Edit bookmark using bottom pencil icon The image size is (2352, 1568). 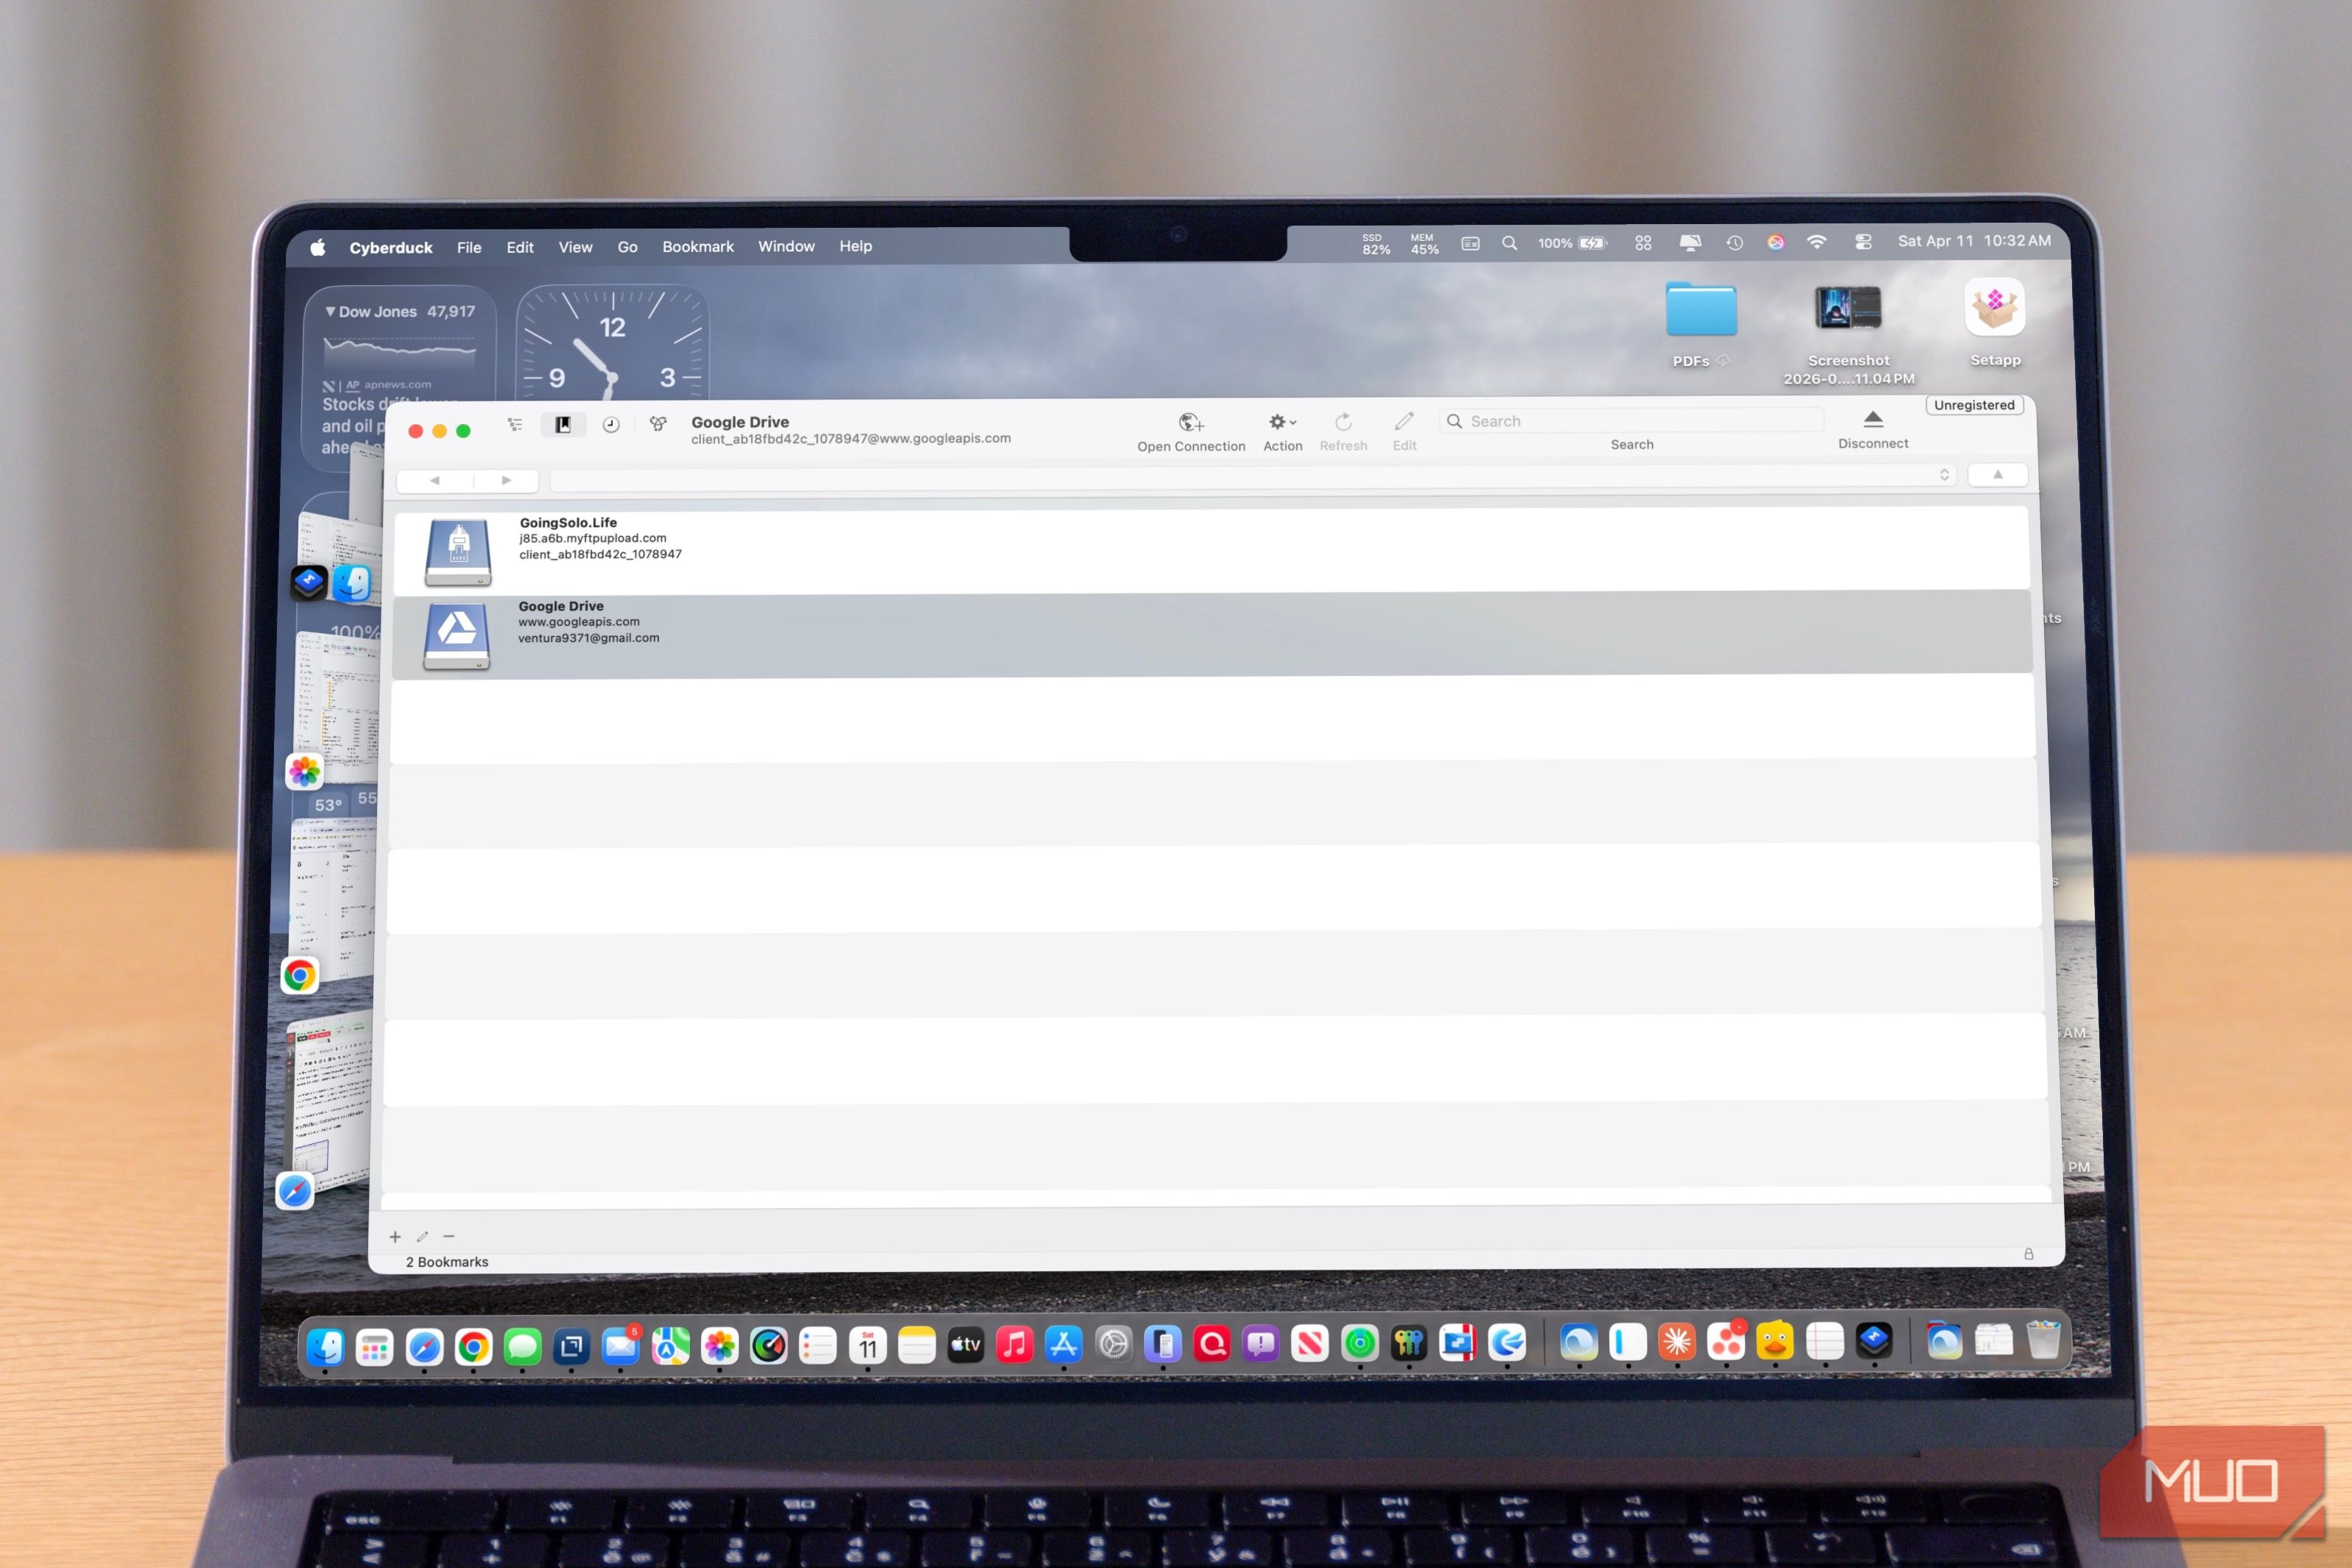point(422,1237)
